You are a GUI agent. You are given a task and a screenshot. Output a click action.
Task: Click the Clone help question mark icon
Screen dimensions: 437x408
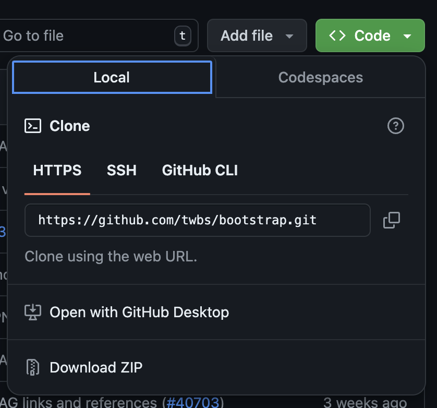(x=395, y=126)
